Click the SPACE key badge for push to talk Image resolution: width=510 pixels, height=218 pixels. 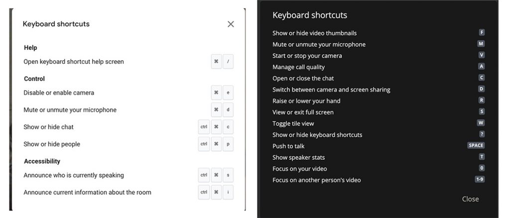pyautogui.click(x=476, y=145)
